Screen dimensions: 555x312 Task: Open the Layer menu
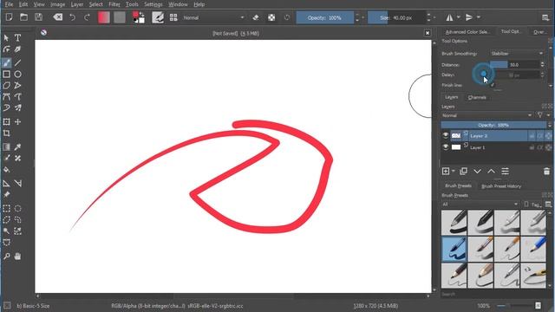point(77,4)
